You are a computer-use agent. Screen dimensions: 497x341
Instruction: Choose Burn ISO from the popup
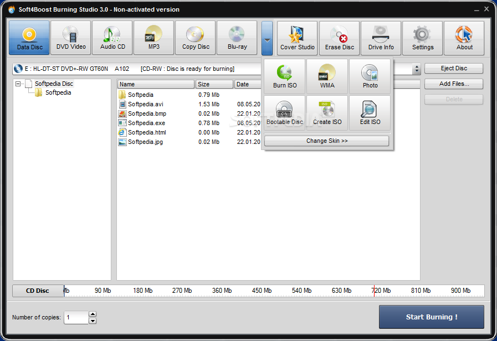coord(285,76)
